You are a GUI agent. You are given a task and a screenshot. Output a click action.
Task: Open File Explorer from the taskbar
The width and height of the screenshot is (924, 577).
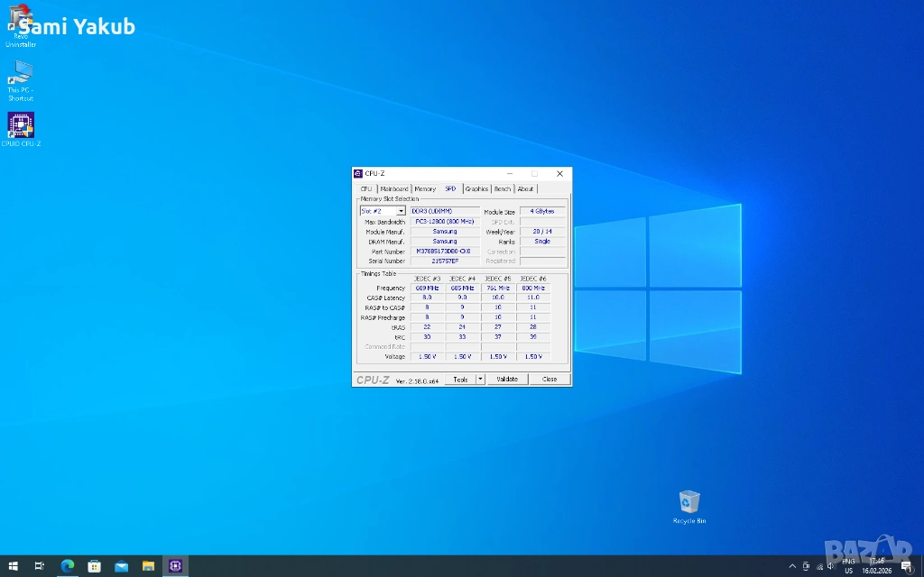(148, 566)
